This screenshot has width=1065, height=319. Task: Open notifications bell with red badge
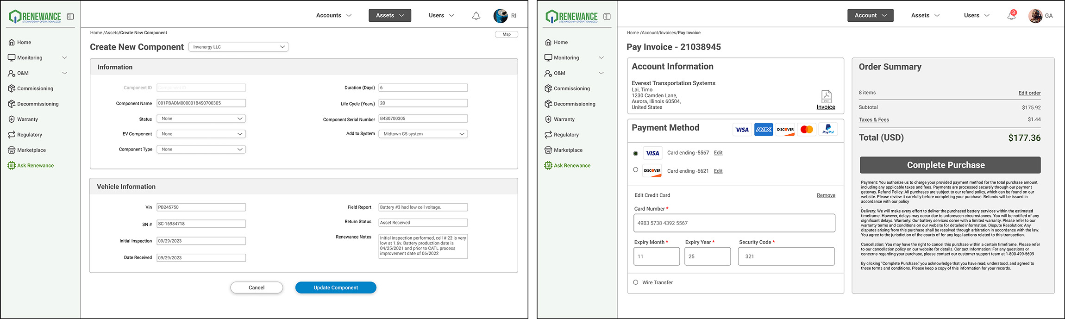coord(1011,15)
